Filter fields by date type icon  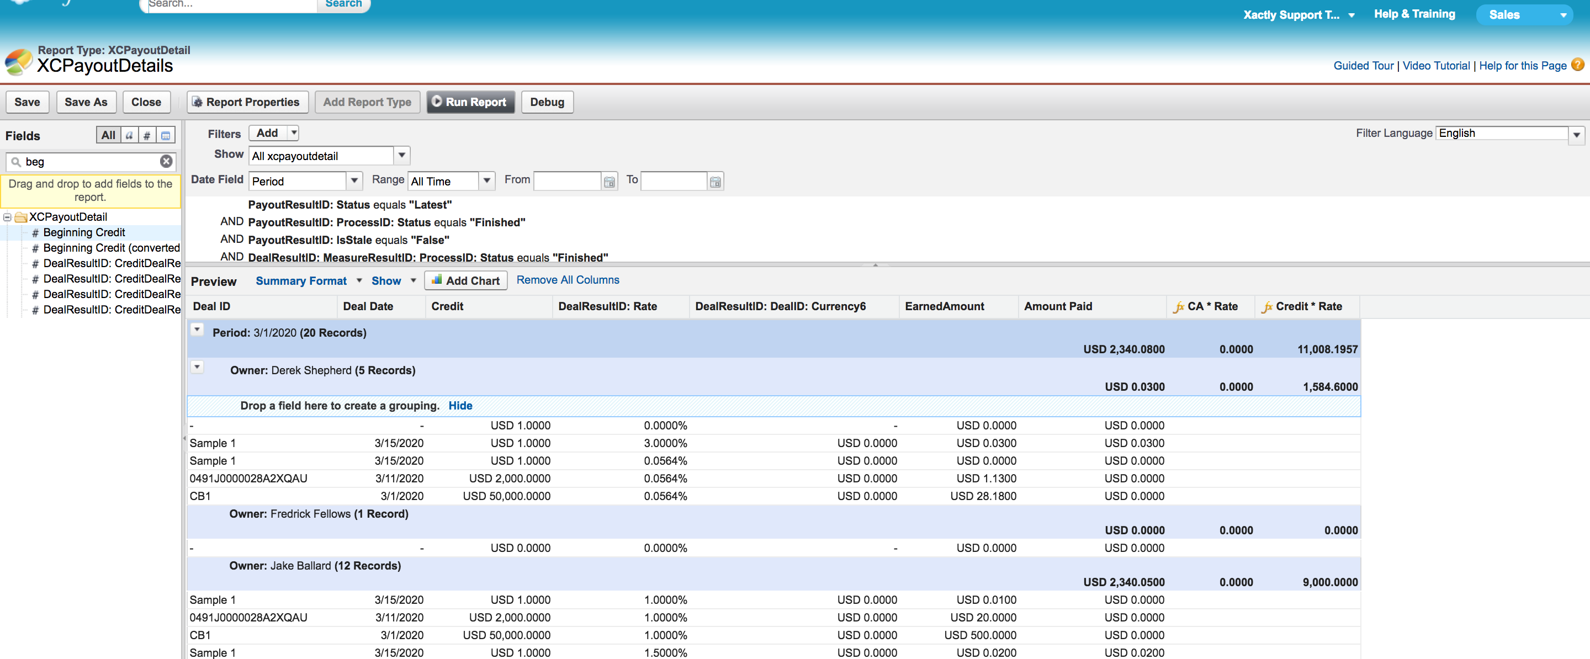[x=166, y=135]
